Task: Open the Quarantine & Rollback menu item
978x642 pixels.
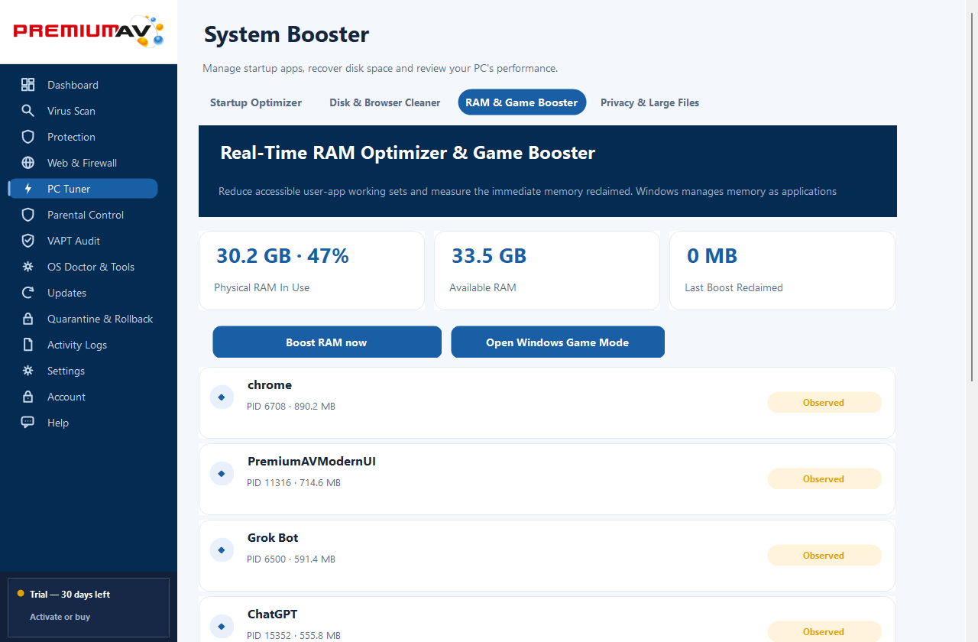Action: (x=83, y=319)
